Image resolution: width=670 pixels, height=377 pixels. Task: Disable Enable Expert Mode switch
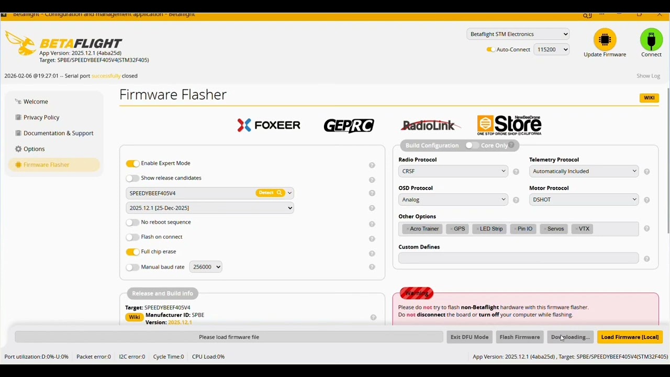[x=132, y=163]
